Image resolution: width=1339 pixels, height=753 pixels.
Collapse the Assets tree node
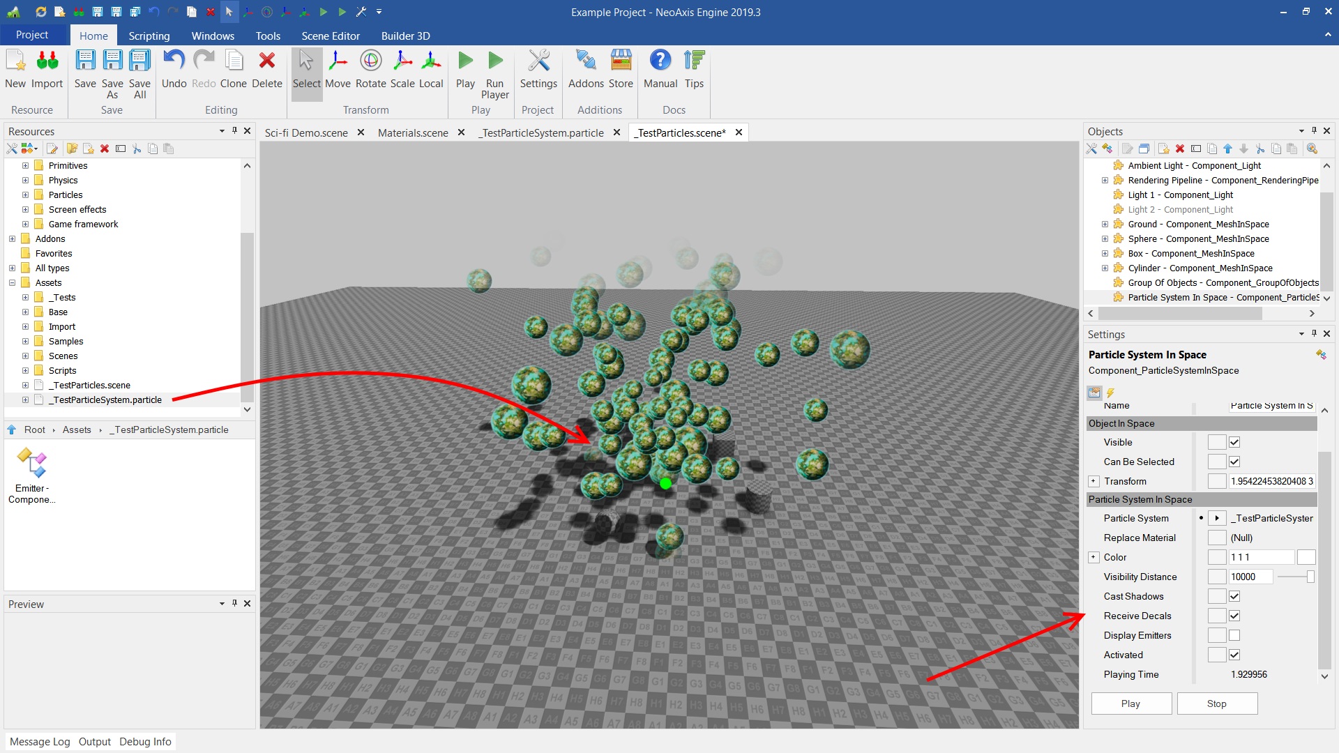13,282
